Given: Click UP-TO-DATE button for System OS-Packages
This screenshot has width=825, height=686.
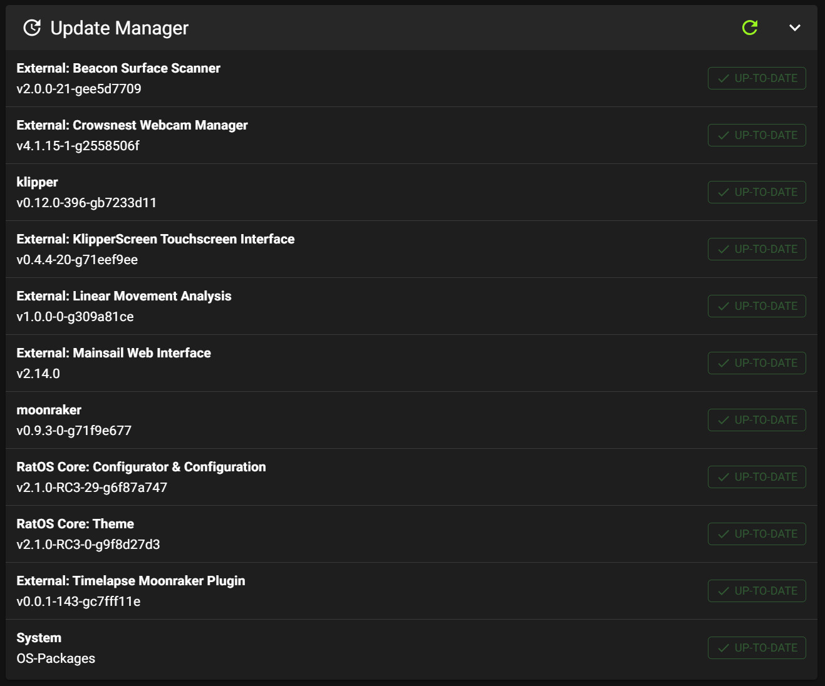Looking at the screenshot, I should tap(757, 648).
